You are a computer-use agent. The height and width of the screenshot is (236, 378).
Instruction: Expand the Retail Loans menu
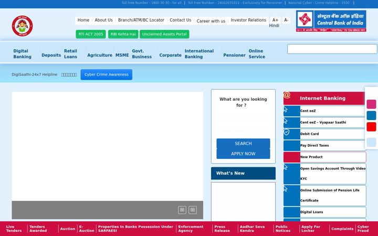pos(71,53)
